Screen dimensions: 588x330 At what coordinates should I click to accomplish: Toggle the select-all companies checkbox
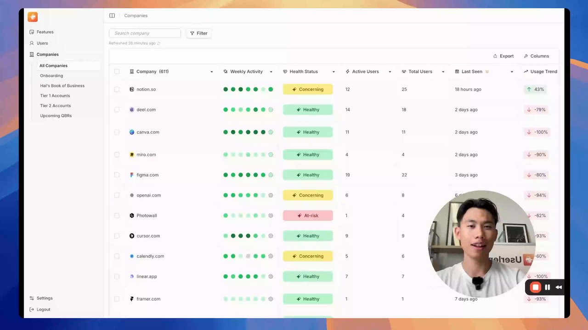pos(117,71)
